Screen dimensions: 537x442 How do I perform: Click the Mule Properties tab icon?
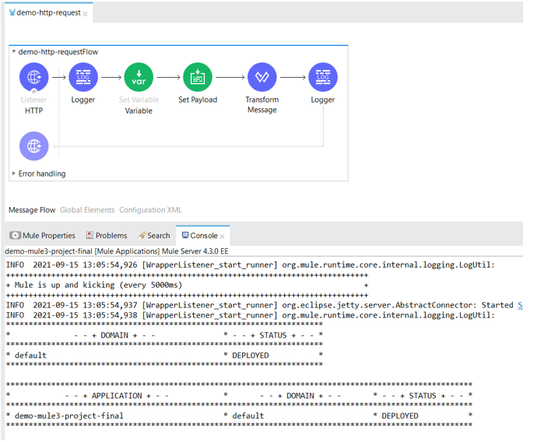pyautogui.click(x=15, y=236)
